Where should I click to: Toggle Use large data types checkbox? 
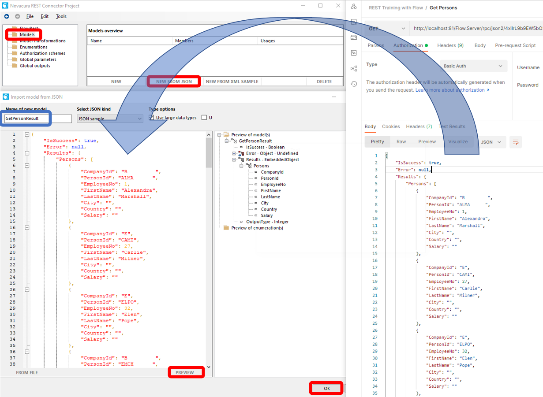coord(152,118)
